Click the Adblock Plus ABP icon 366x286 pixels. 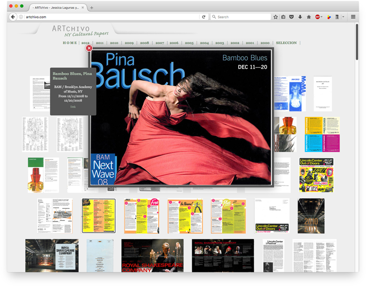[x=318, y=17]
